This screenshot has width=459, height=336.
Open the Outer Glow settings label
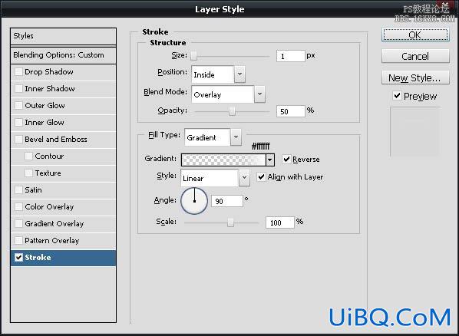coord(45,105)
